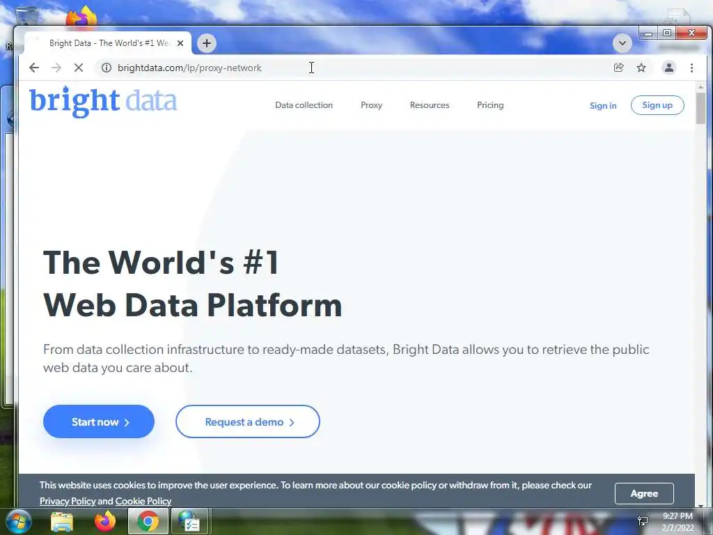Open the Chrome profile avatar icon
The height and width of the screenshot is (535, 713).
pos(669,68)
